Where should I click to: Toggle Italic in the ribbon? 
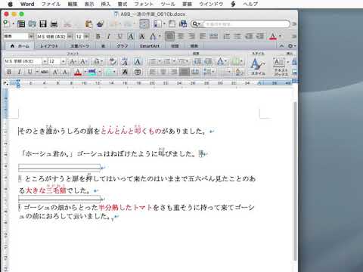click(x=20, y=72)
